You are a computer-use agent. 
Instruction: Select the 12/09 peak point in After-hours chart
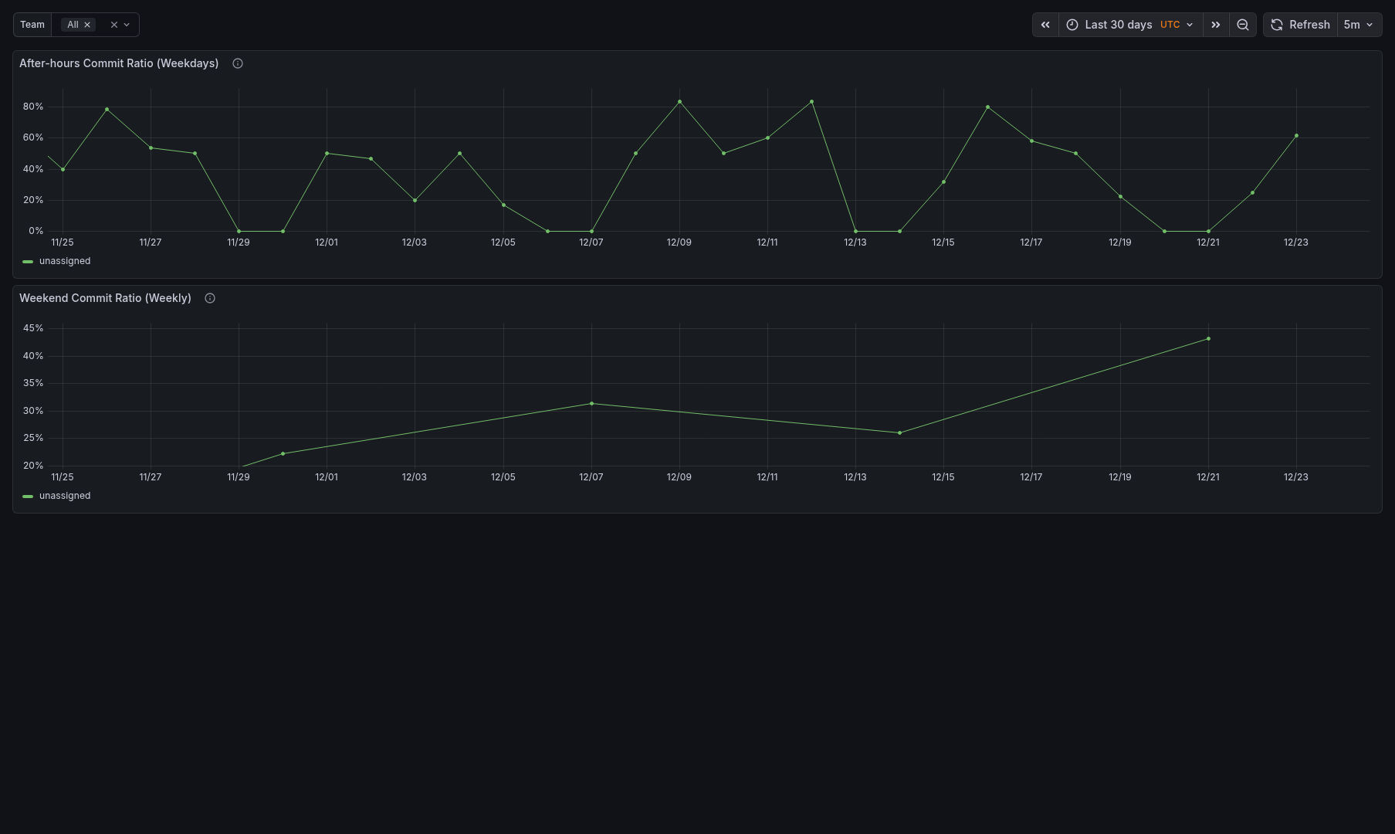click(679, 101)
